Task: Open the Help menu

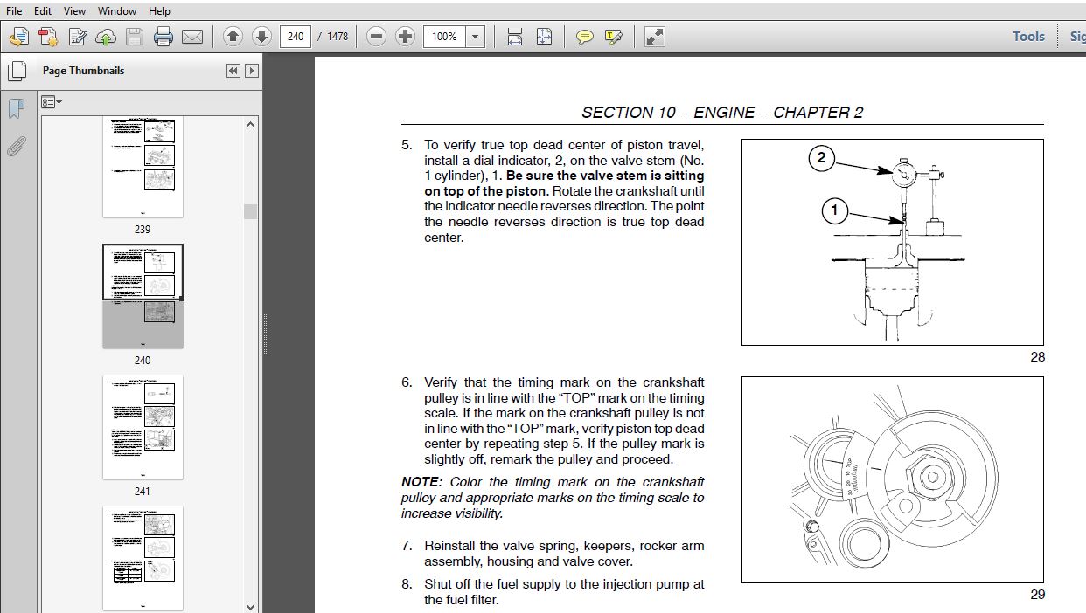Action: pyautogui.click(x=159, y=11)
